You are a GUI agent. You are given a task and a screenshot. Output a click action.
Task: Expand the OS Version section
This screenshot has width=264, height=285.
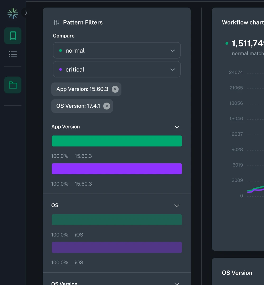[177, 283]
